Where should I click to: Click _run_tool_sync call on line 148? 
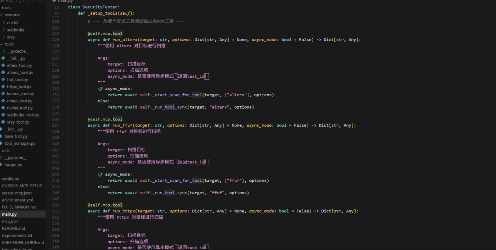point(169,193)
